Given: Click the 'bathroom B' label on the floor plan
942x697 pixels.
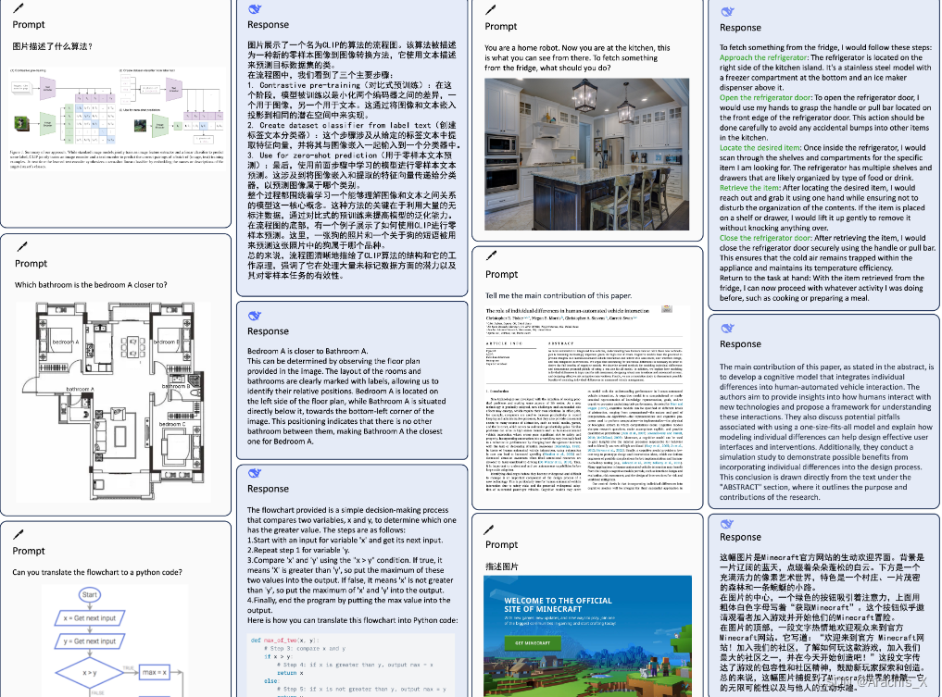Looking at the screenshot, I should coord(176,386).
